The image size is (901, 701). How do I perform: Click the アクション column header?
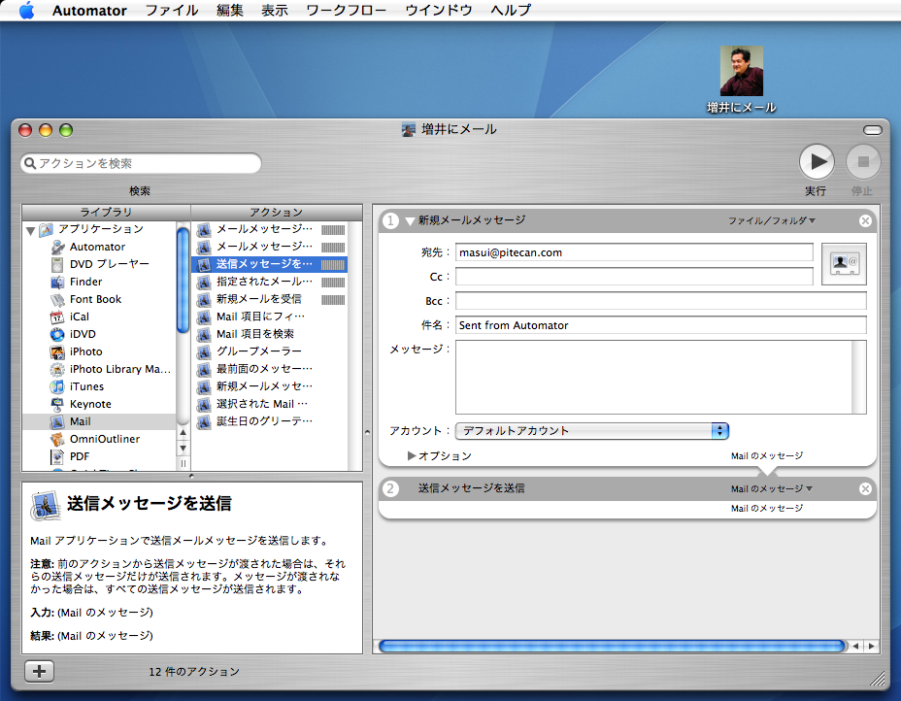(277, 212)
